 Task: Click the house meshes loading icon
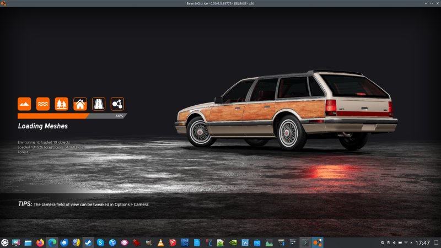click(80, 104)
